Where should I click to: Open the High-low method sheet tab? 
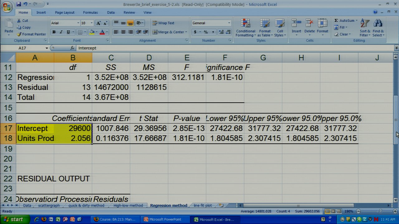pos(128,206)
